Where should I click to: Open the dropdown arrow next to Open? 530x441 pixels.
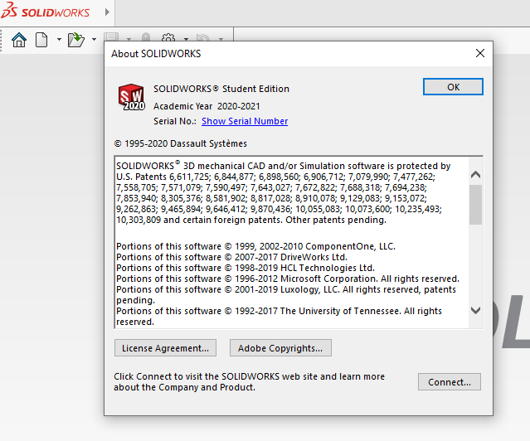click(x=94, y=40)
